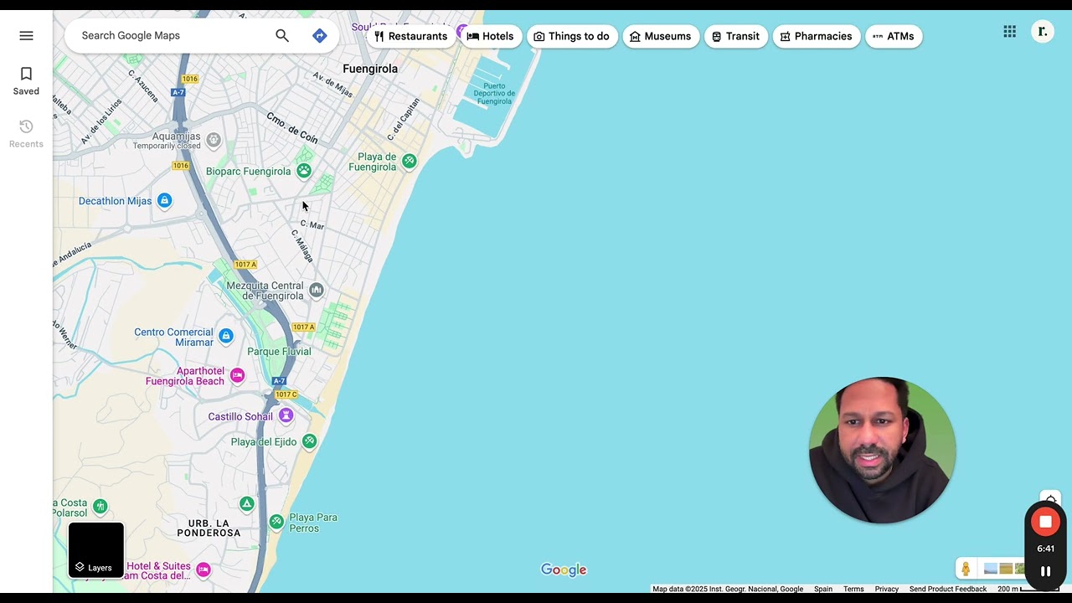Click the grey Aquamijas pin

[x=214, y=140]
